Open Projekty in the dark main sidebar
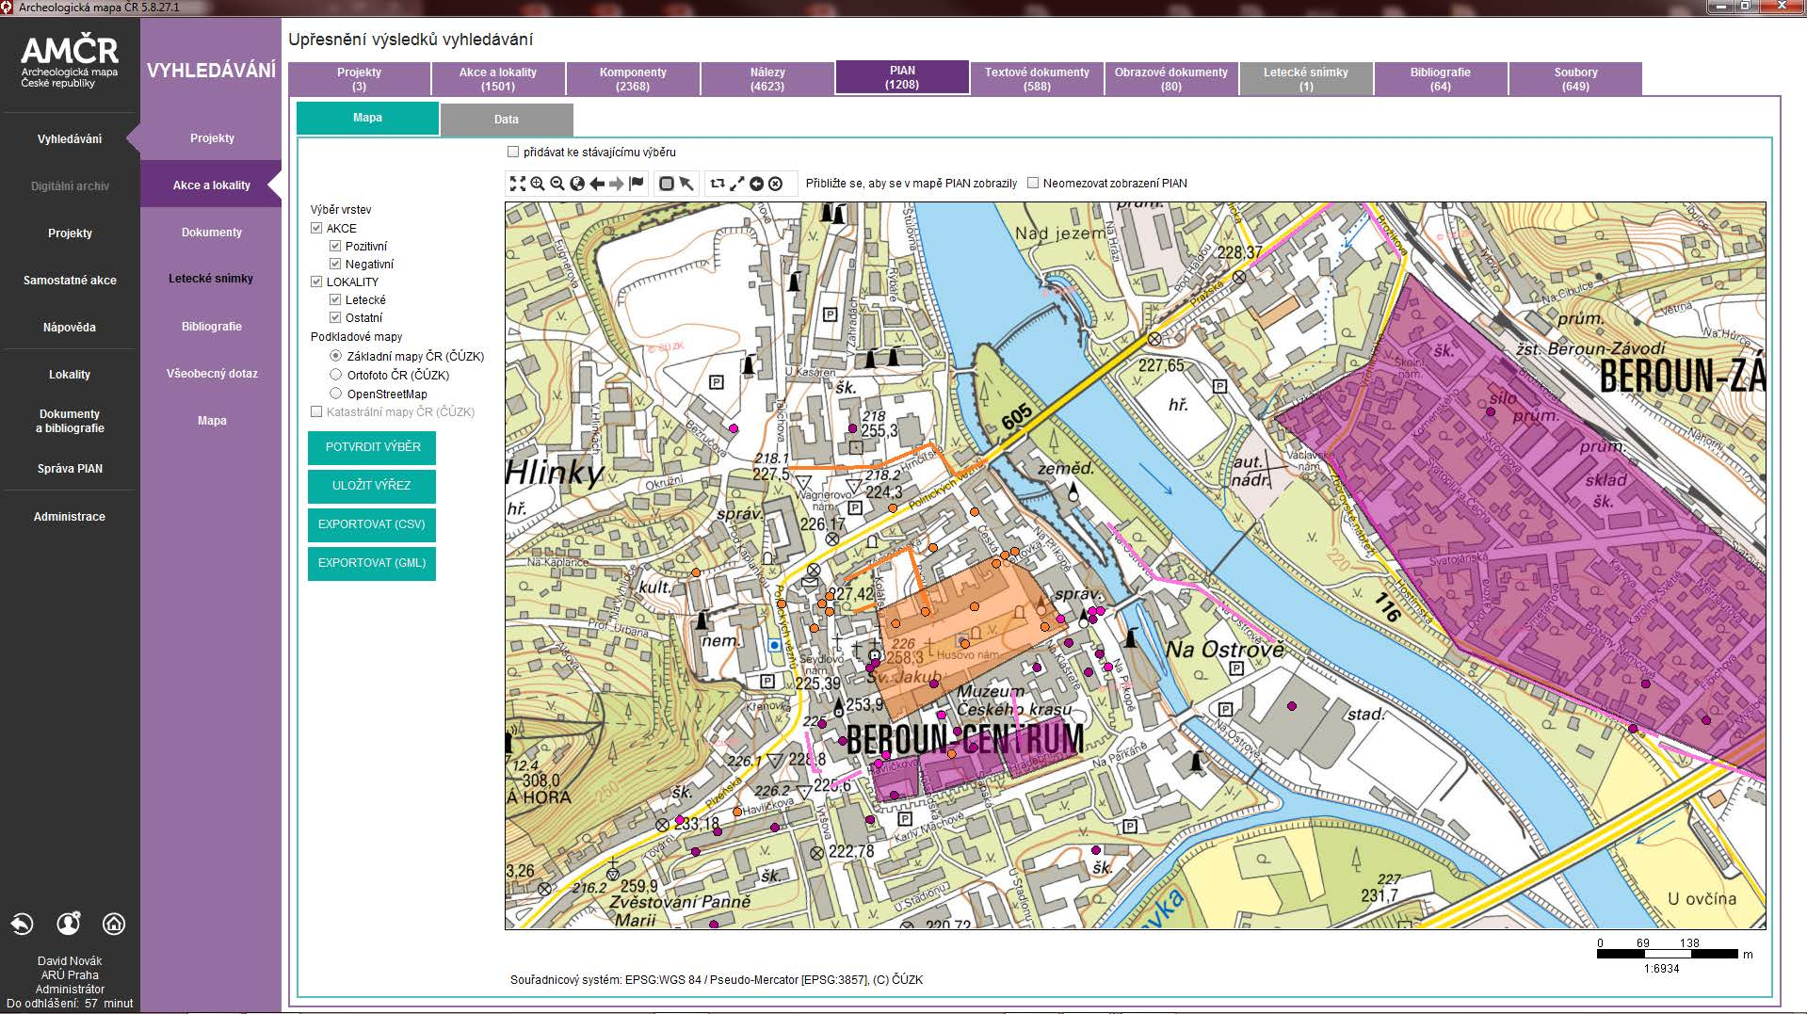1807x1014 pixels. point(70,233)
